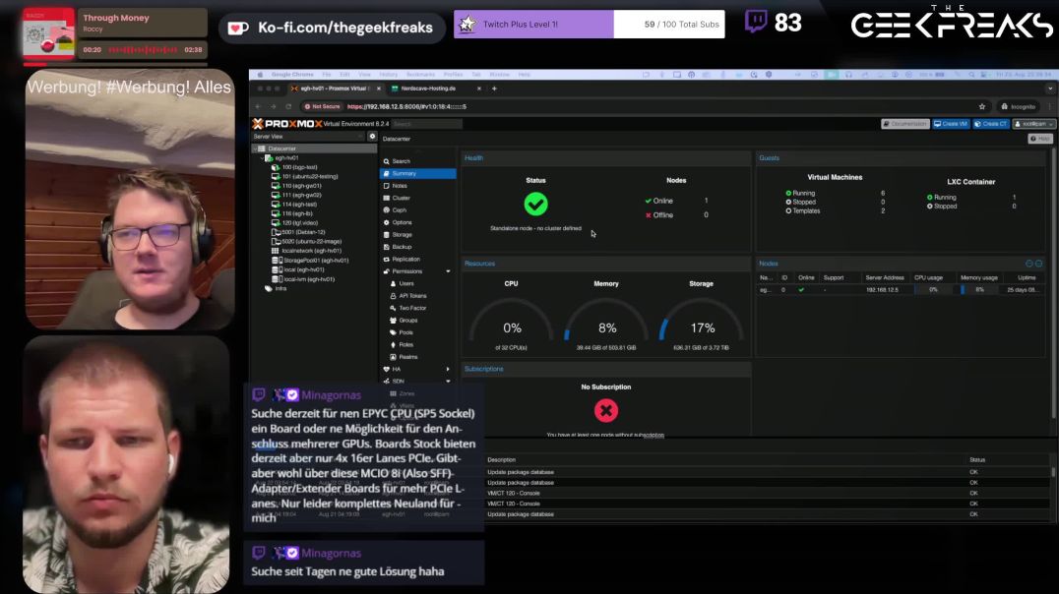Open Realms under Permissions

[407, 356]
